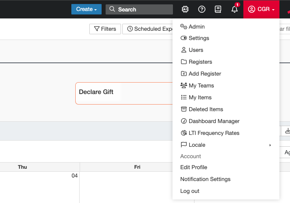Click the Scheduled Exports button
Image resolution: width=290 pixels, height=203 pixels.
tap(147, 29)
